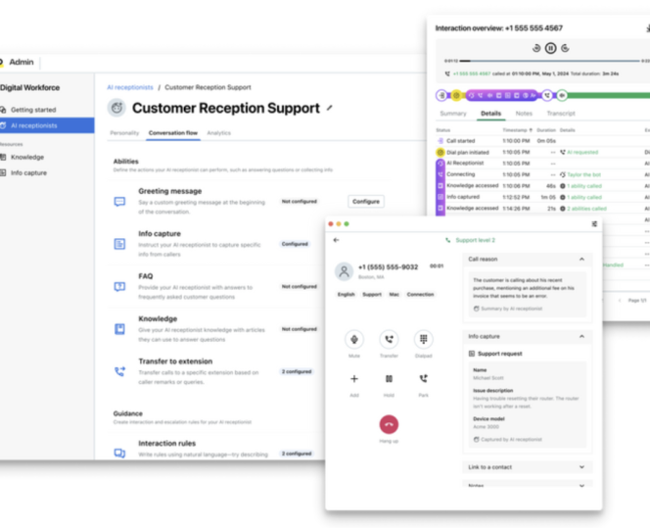
Task: Open call window settings sliders icon
Action: coord(594,224)
